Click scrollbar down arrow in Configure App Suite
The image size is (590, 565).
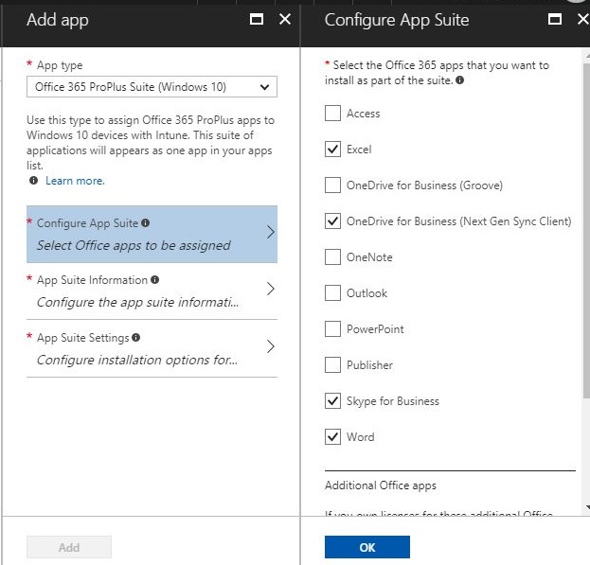pos(587,507)
